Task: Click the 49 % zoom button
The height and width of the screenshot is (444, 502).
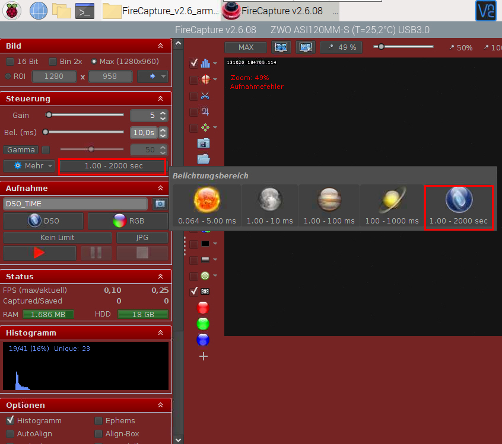Action: (x=342, y=47)
